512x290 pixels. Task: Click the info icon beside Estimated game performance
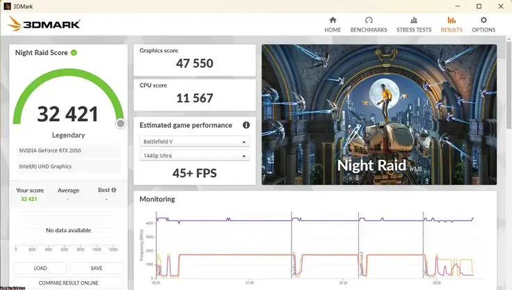246,125
